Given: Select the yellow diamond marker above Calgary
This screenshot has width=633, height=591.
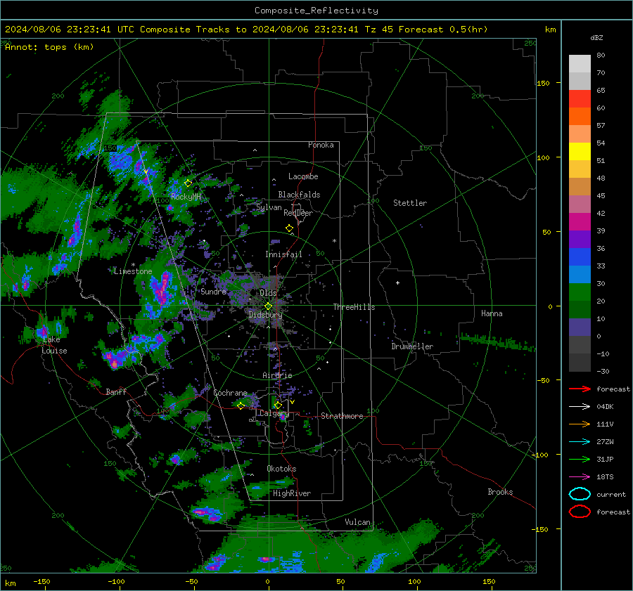Looking at the screenshot, I should coord(278,405).
